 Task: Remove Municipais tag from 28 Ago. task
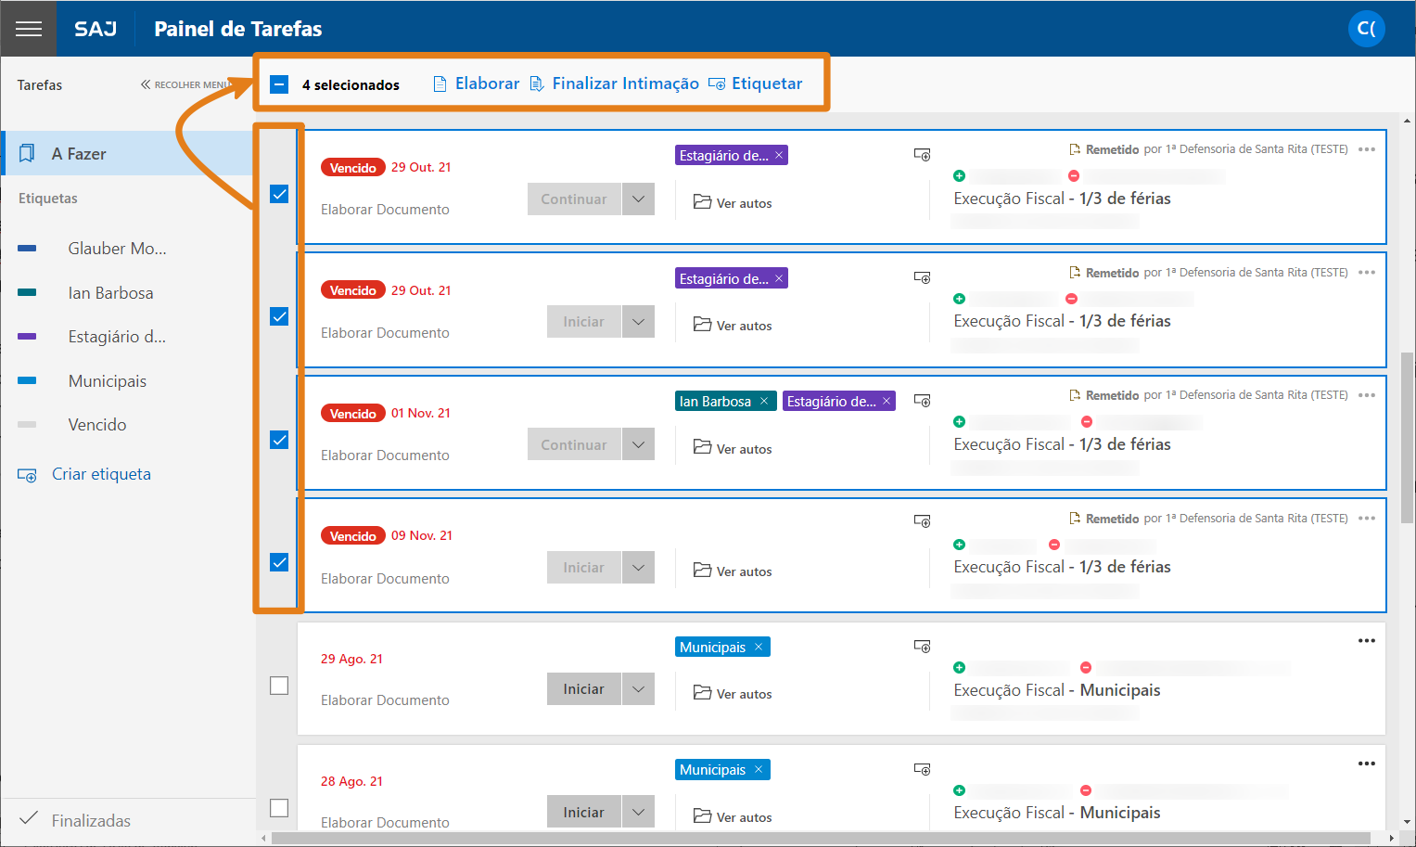click(759, 769)
